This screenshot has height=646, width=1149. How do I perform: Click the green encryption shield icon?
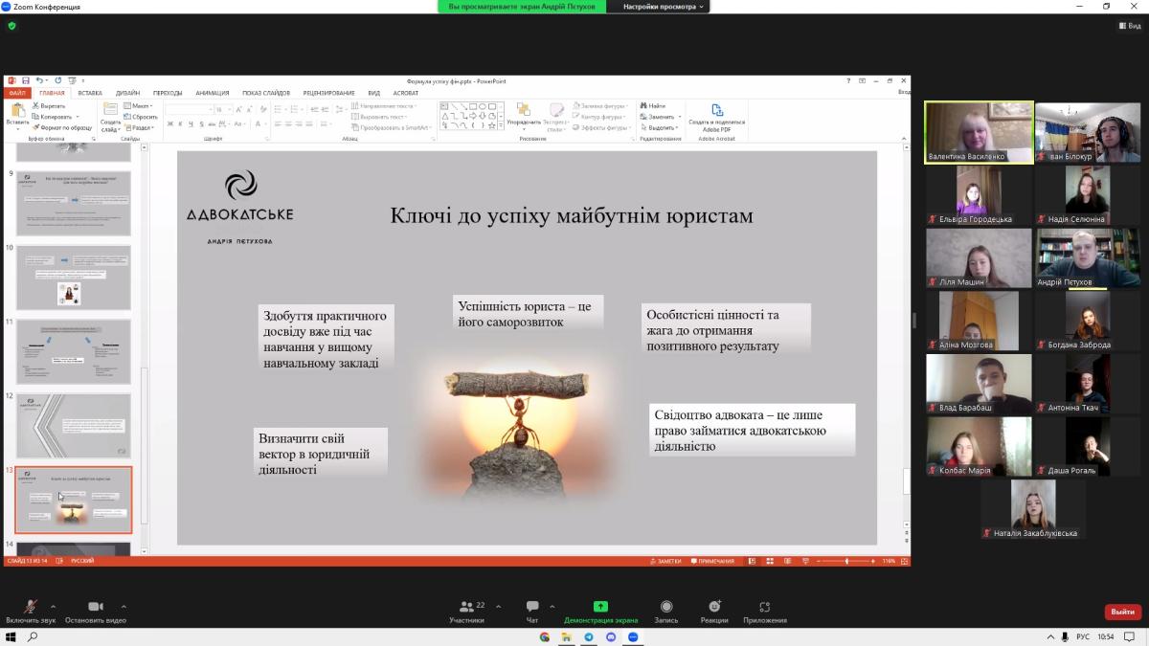(x=12, y=26)
